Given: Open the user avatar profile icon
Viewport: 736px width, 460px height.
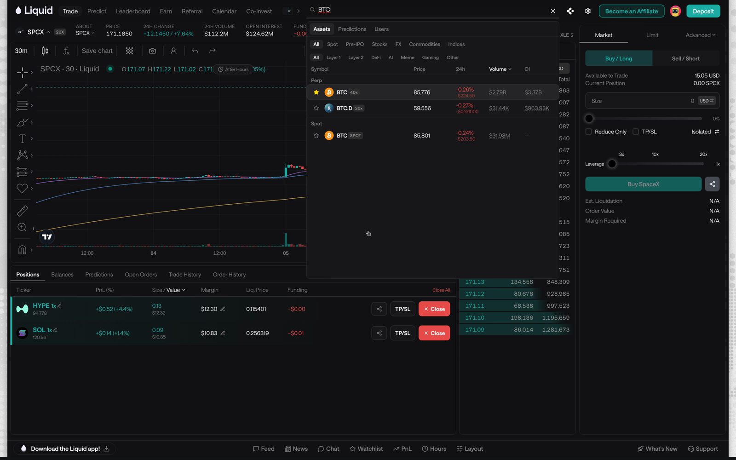Looking at the screenshot, I should [x=675, y=11].
